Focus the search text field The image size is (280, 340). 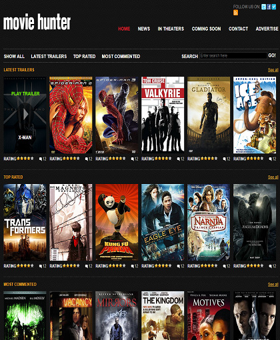point(233,55)
